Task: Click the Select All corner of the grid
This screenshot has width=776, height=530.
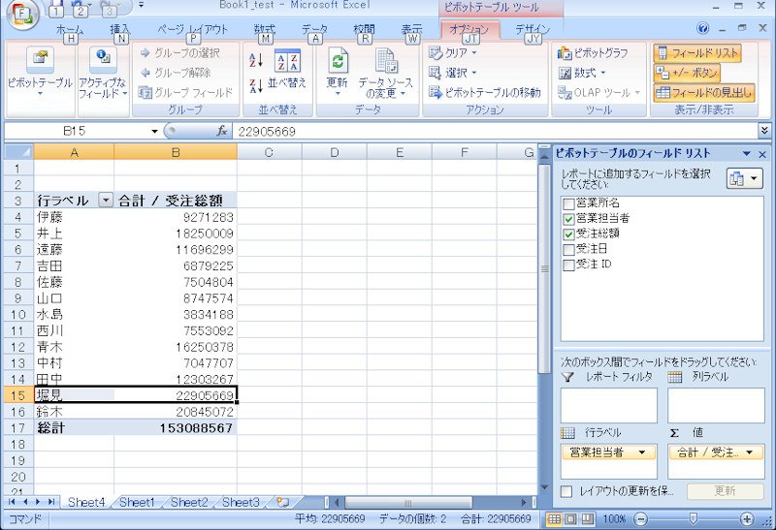Action: [18, 152]
